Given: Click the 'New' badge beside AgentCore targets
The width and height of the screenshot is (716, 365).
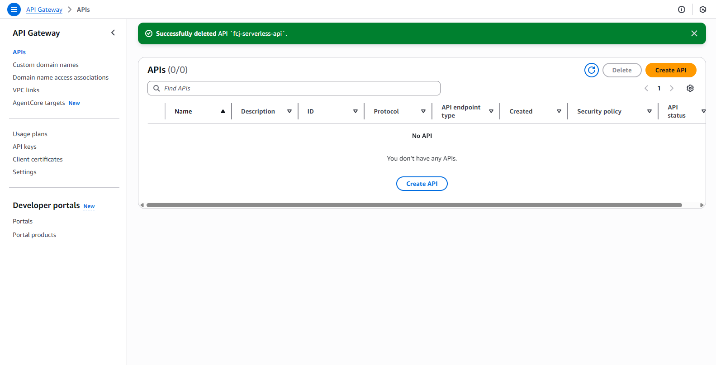Looking at the screenshot, I should (74, 103).
